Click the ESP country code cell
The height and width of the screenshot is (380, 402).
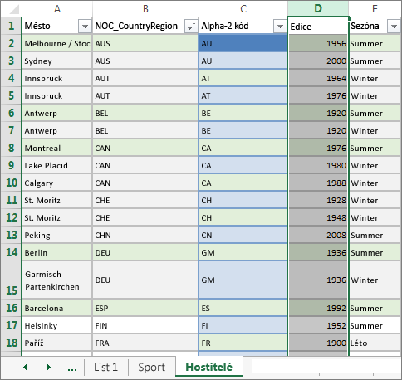click(145, 308)
